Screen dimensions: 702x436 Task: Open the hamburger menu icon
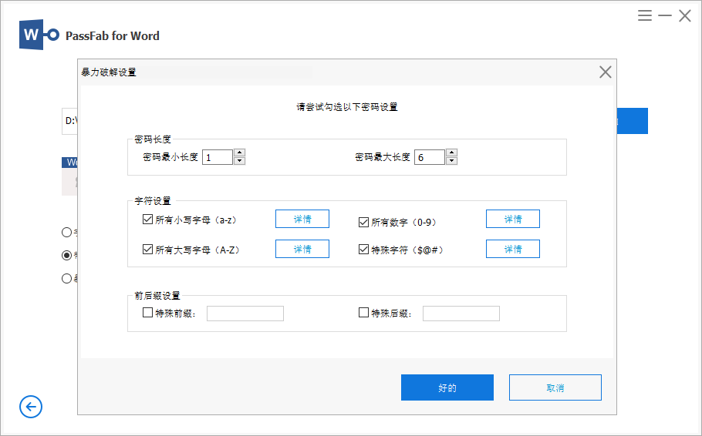[x=645, y=15]
